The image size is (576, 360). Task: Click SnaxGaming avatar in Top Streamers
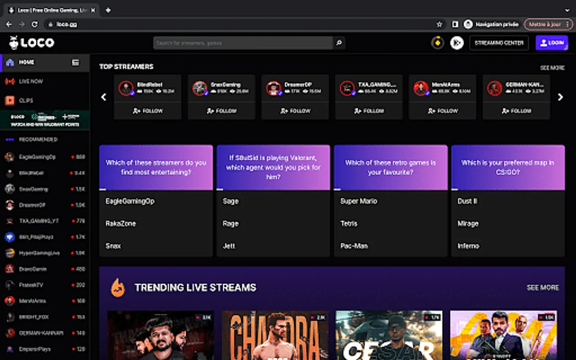pos(200,88)
